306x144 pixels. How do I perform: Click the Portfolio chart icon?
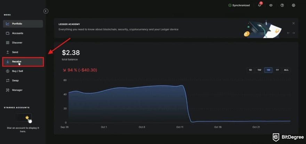[8, 24]
